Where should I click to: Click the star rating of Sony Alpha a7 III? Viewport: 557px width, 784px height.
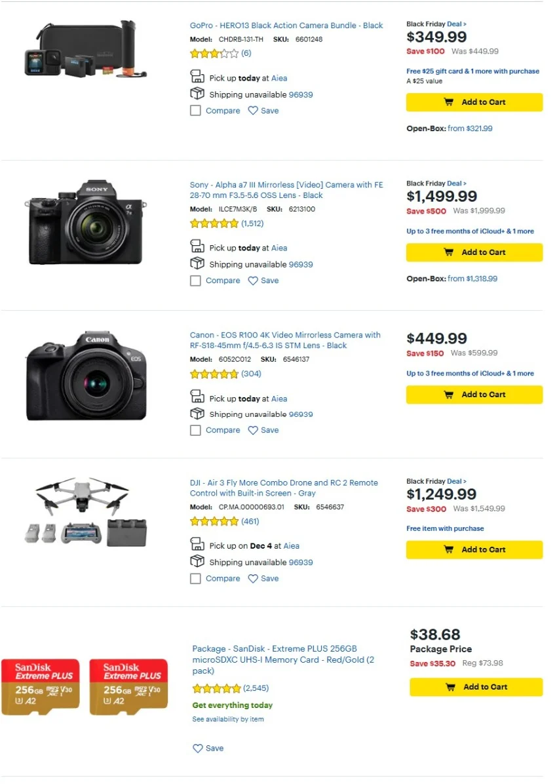[214, 224]
